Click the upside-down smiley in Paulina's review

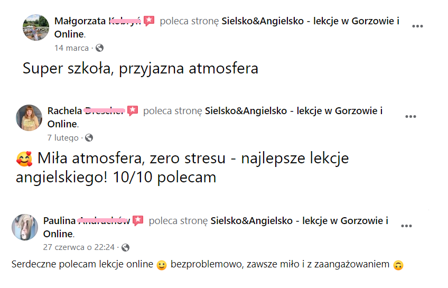399,265
